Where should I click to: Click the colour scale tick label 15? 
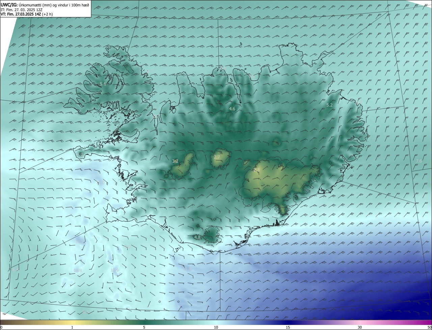pos(288,327)
